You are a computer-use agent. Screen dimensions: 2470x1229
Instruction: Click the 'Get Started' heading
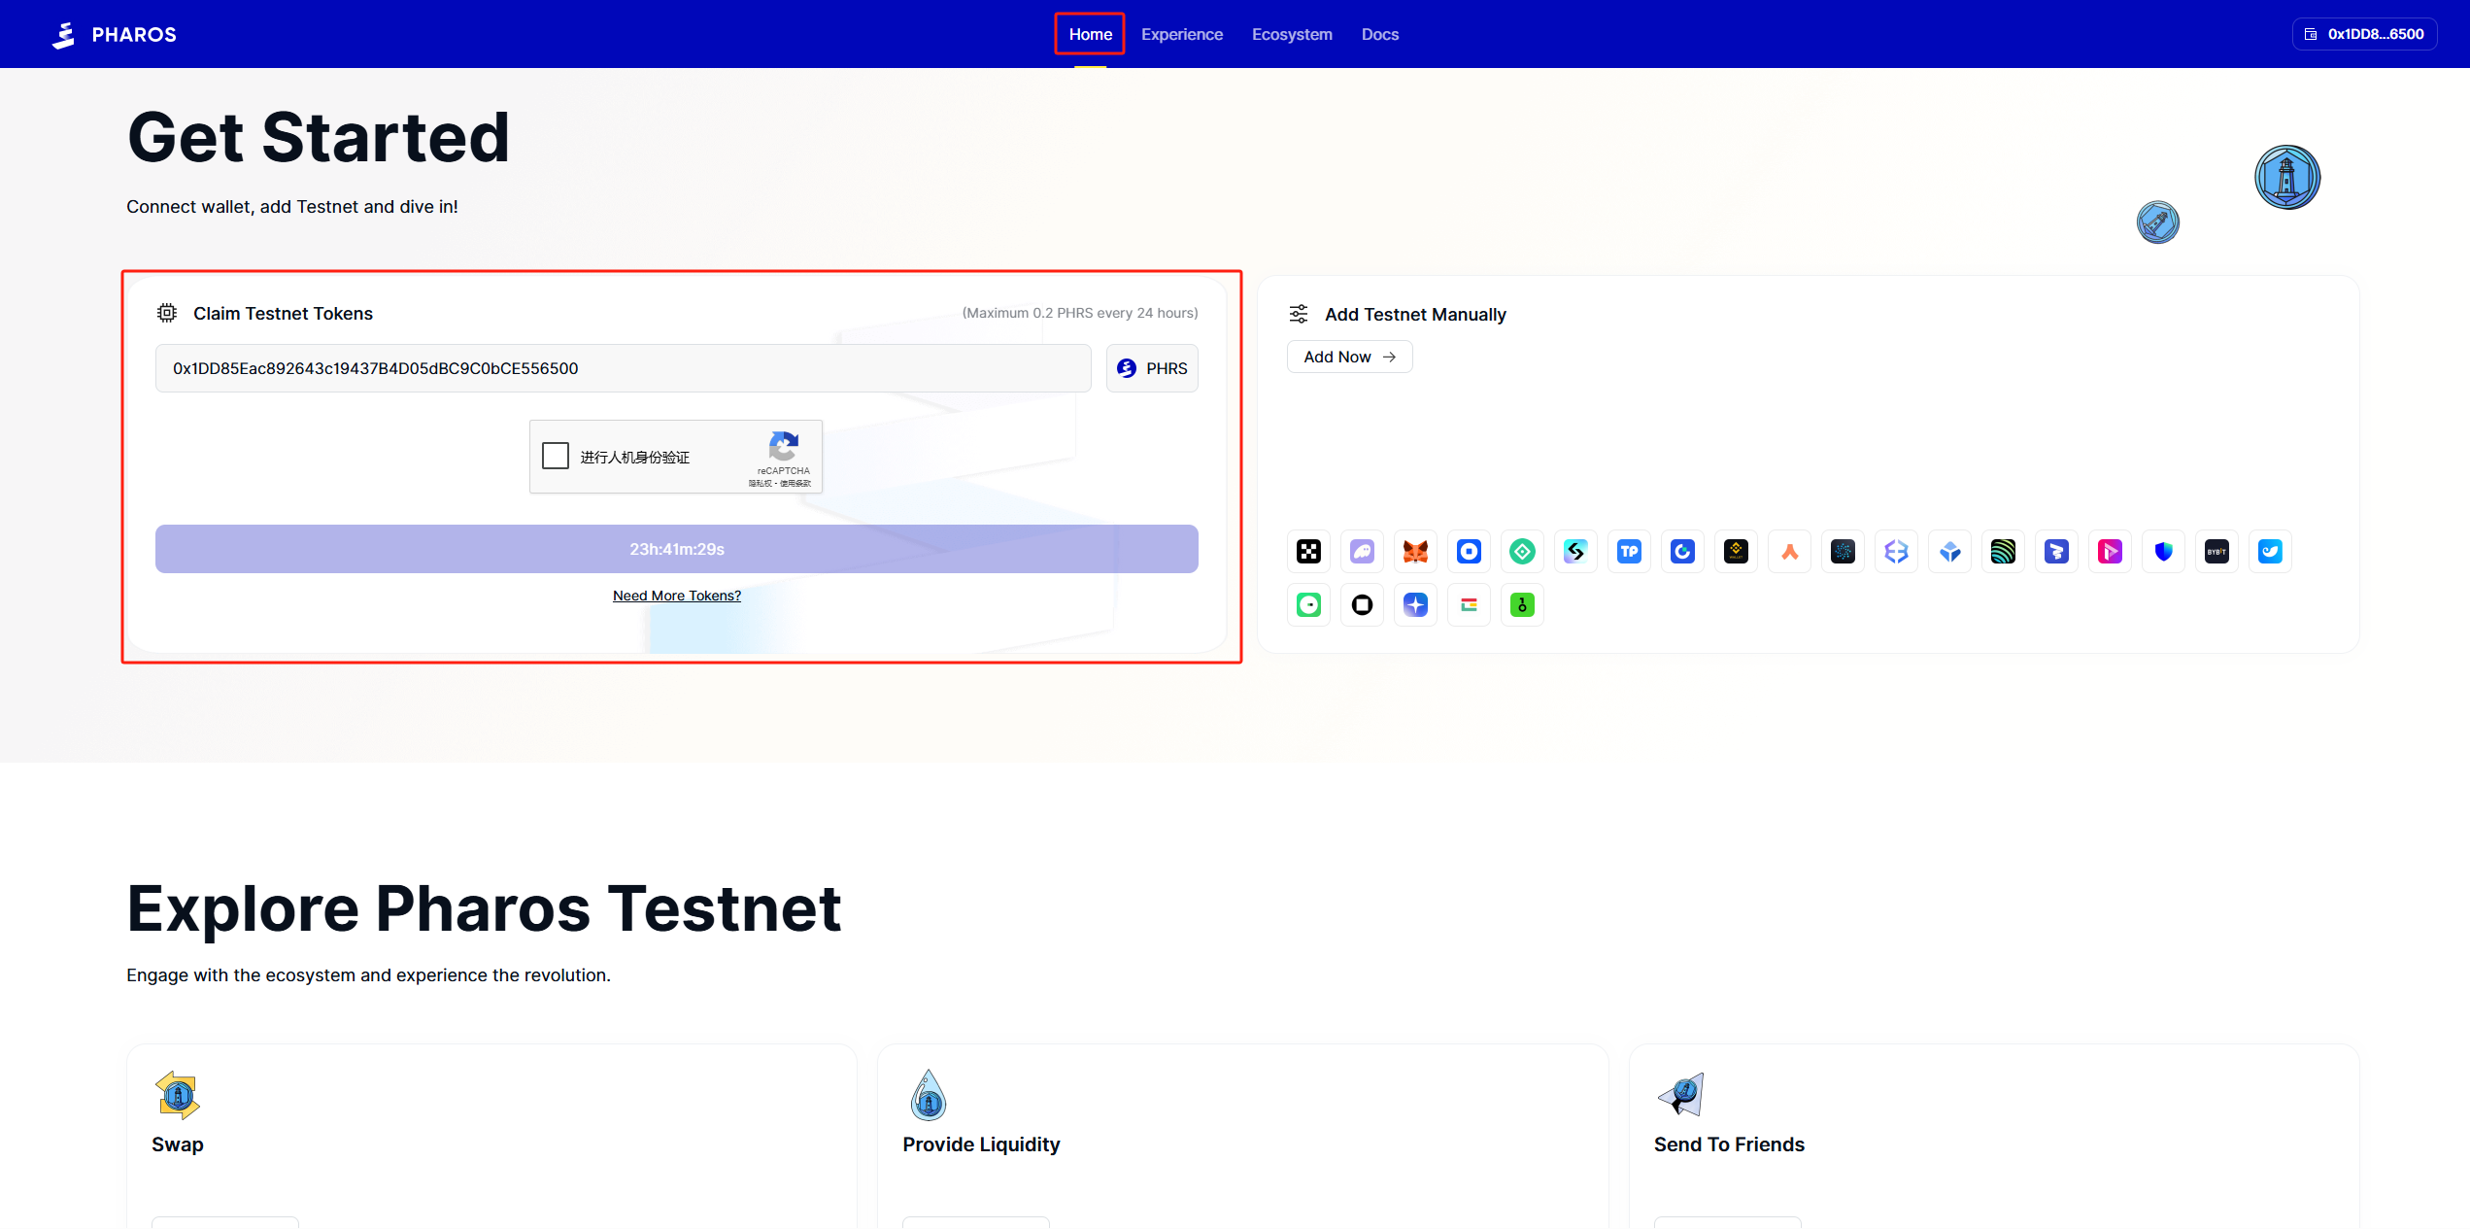coord(319,137)
